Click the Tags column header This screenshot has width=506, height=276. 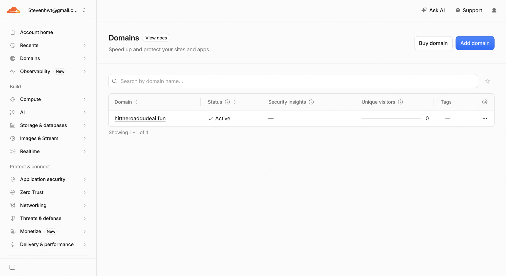446,102
